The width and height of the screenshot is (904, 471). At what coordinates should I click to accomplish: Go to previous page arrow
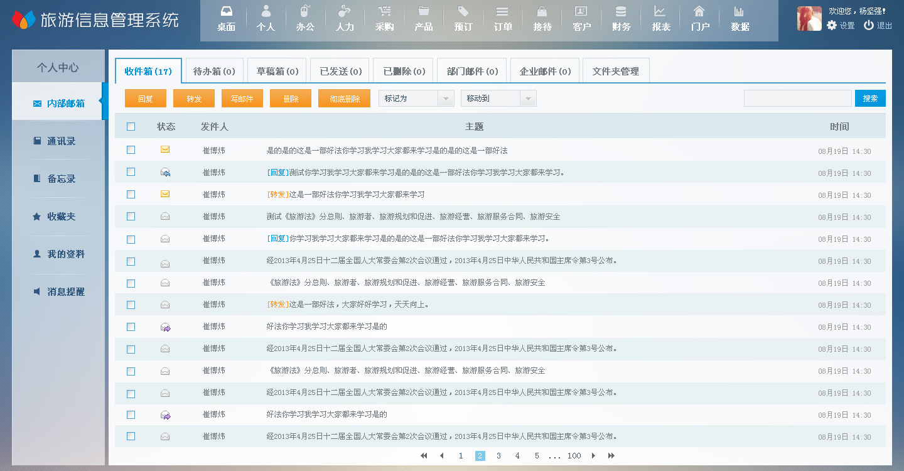click(x=442, y=456)
